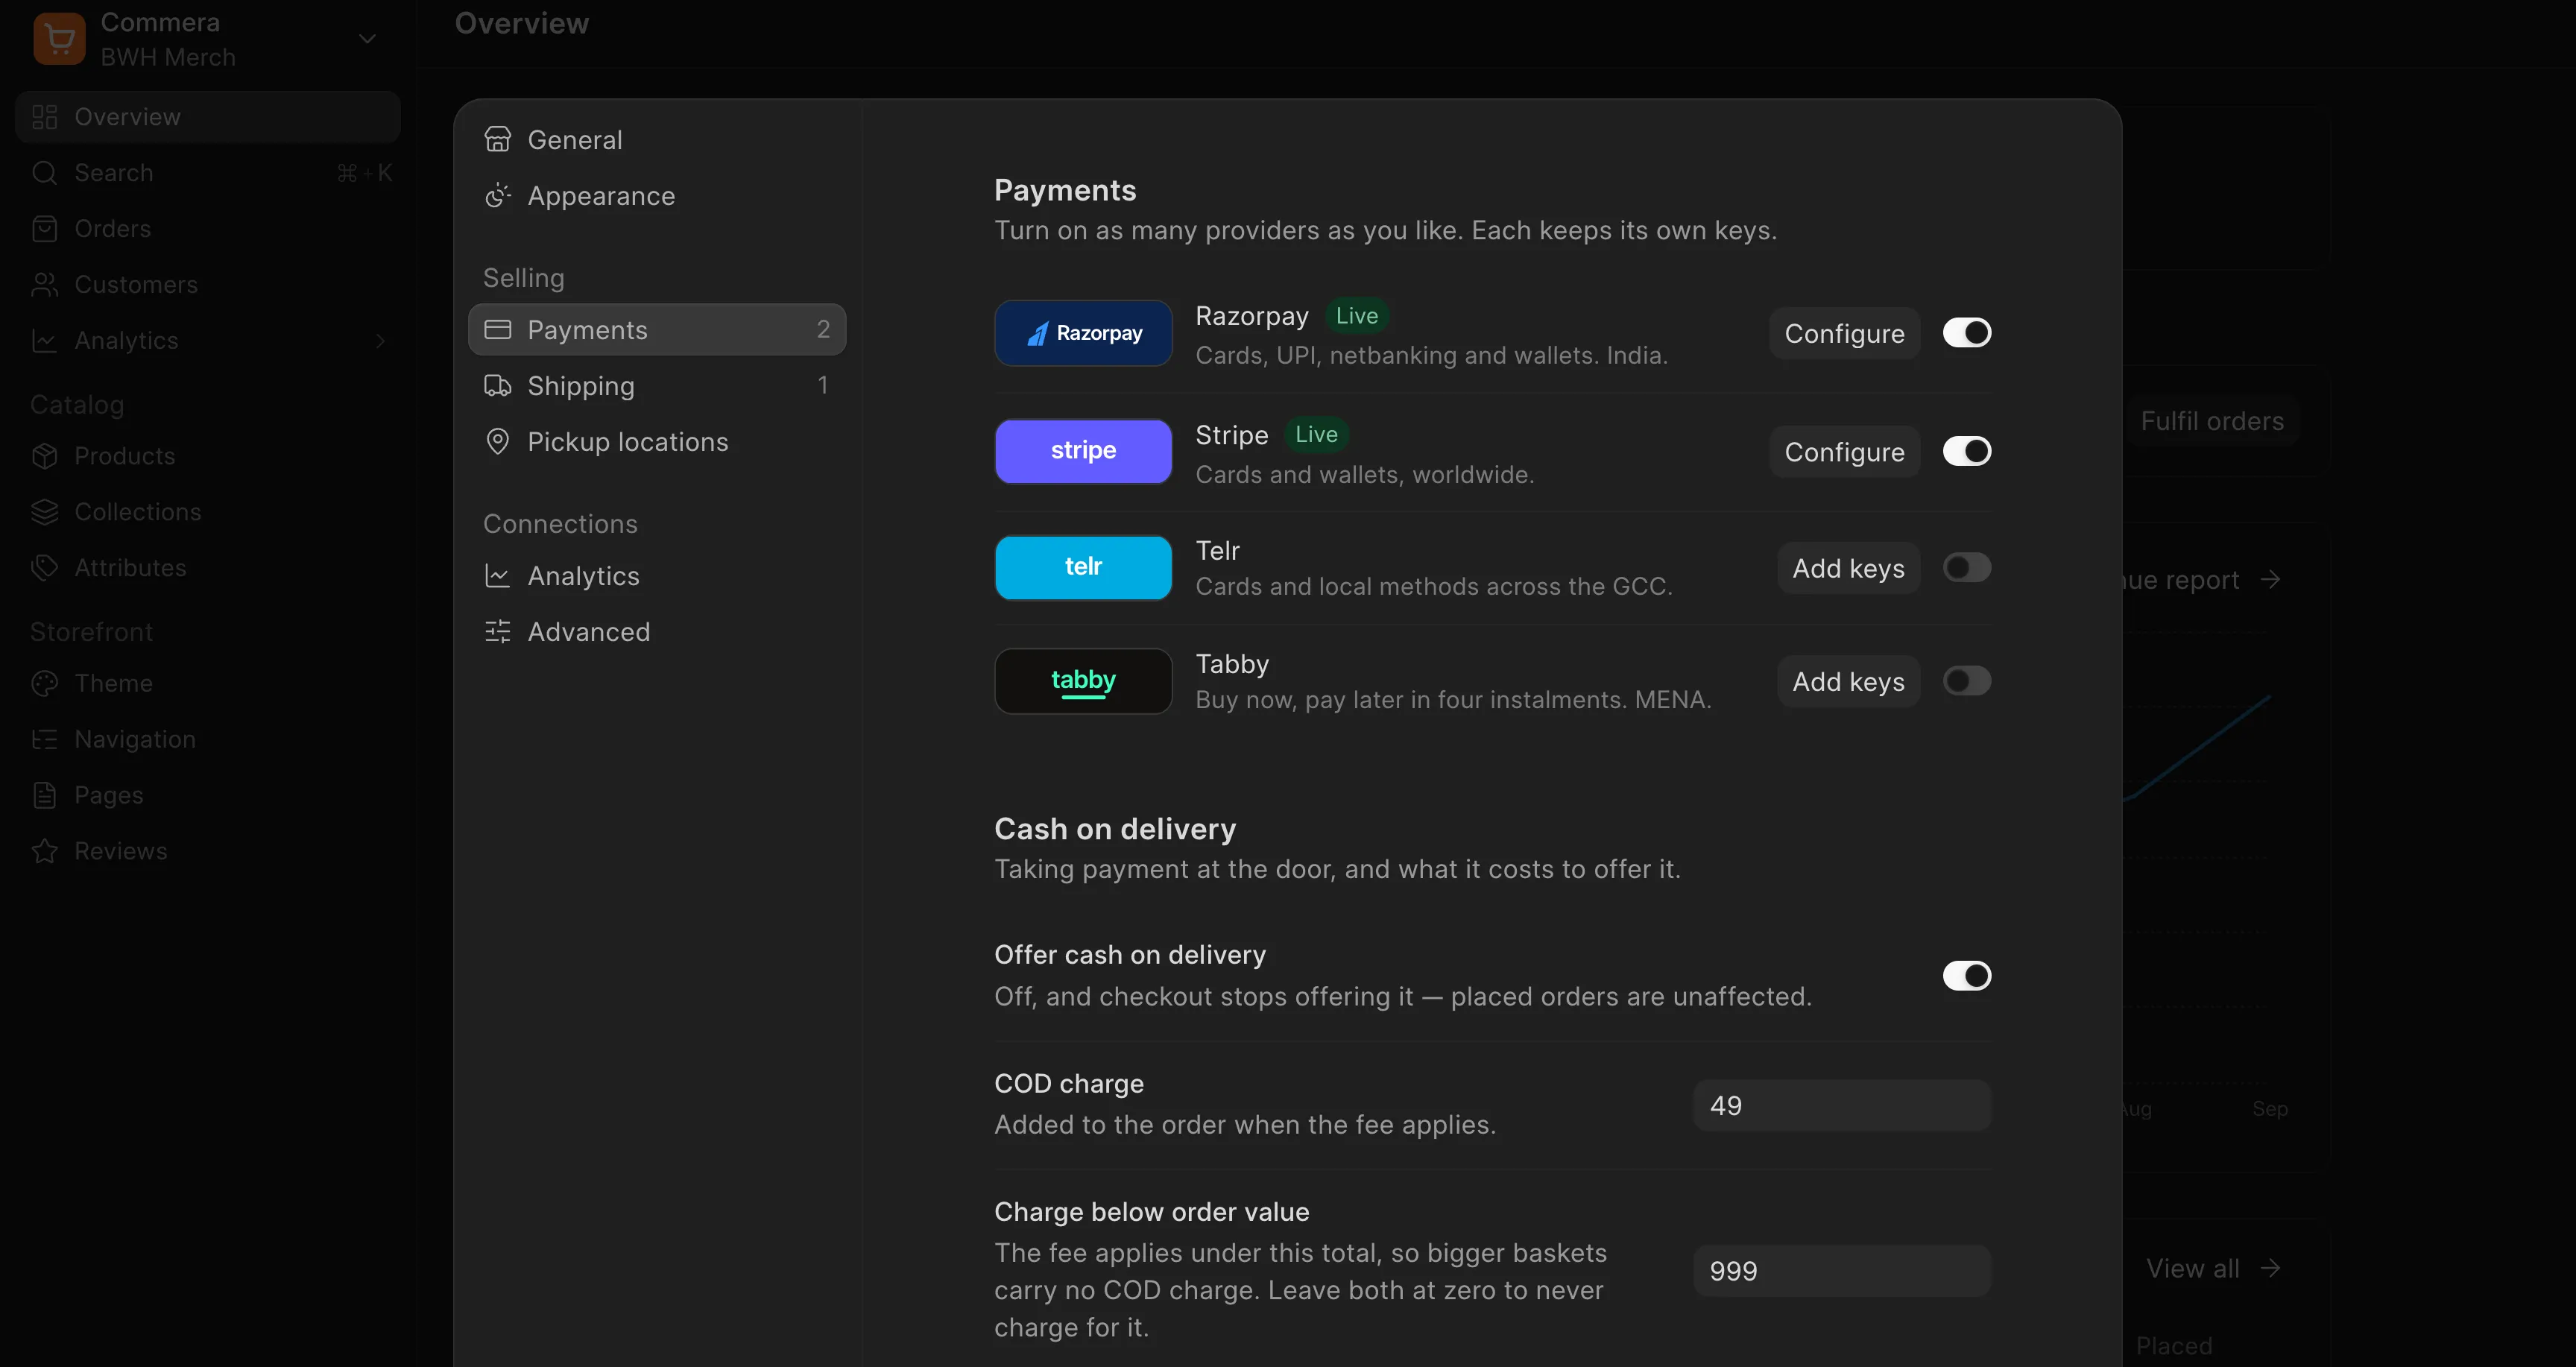Click the Products box icon in sidebar

(44, 455)
